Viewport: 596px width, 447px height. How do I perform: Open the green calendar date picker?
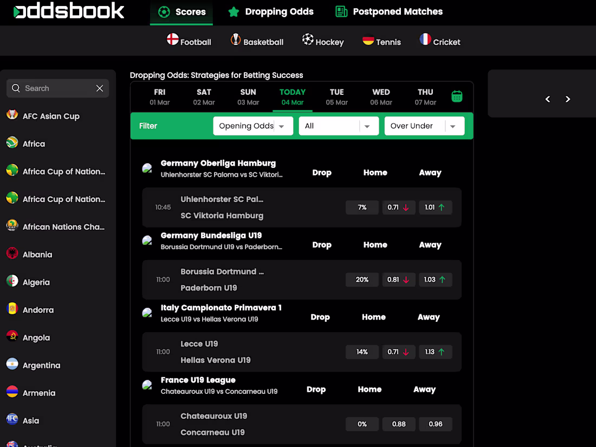(457, 96)
